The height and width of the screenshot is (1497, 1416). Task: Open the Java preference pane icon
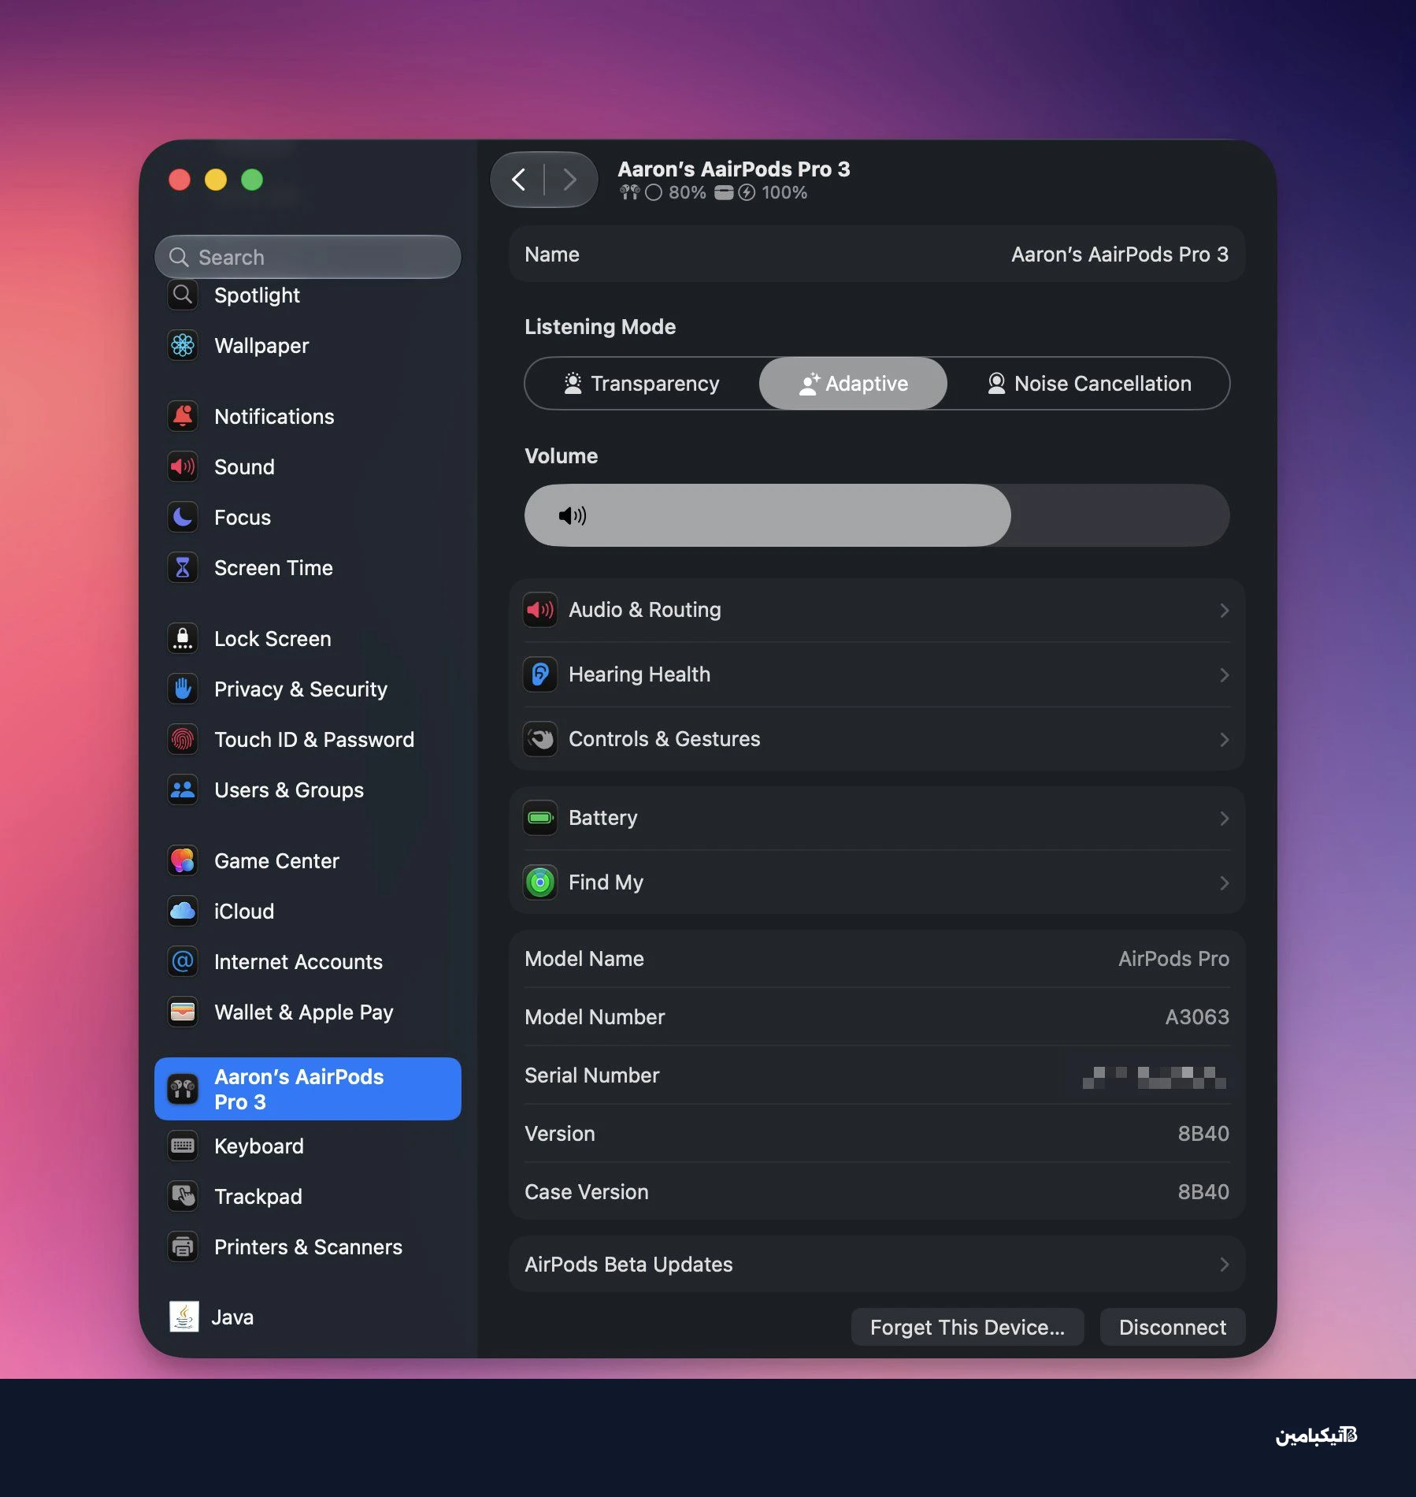pyautogui.click(x=183, y=1317)
